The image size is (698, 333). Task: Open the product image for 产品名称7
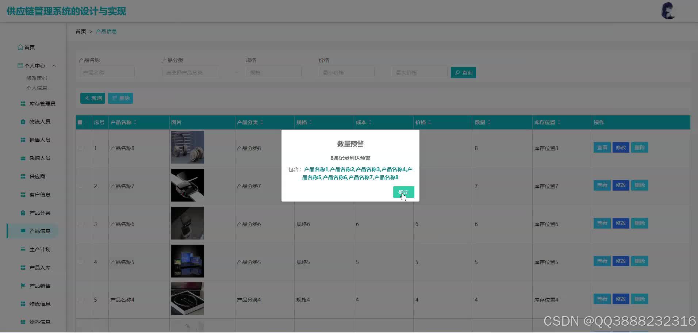pyautogui.click(x=188, y=185)
